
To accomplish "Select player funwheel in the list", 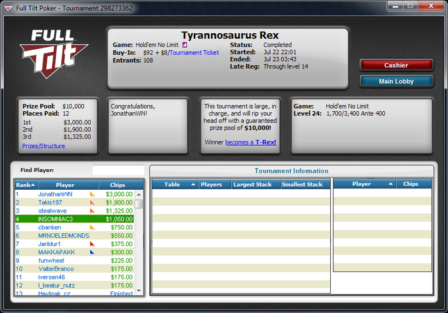I will coord(74,260).
